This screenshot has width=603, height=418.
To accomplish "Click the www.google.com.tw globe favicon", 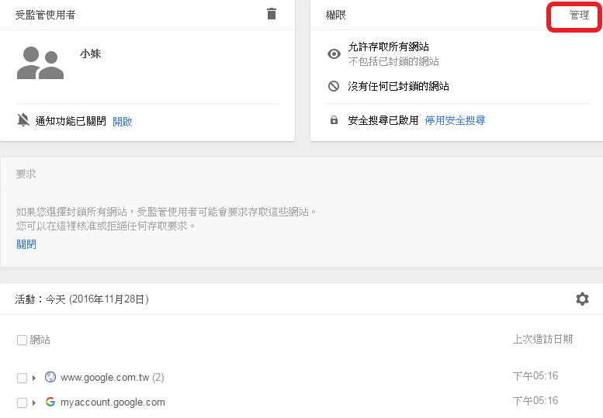I will click(50, 378).
